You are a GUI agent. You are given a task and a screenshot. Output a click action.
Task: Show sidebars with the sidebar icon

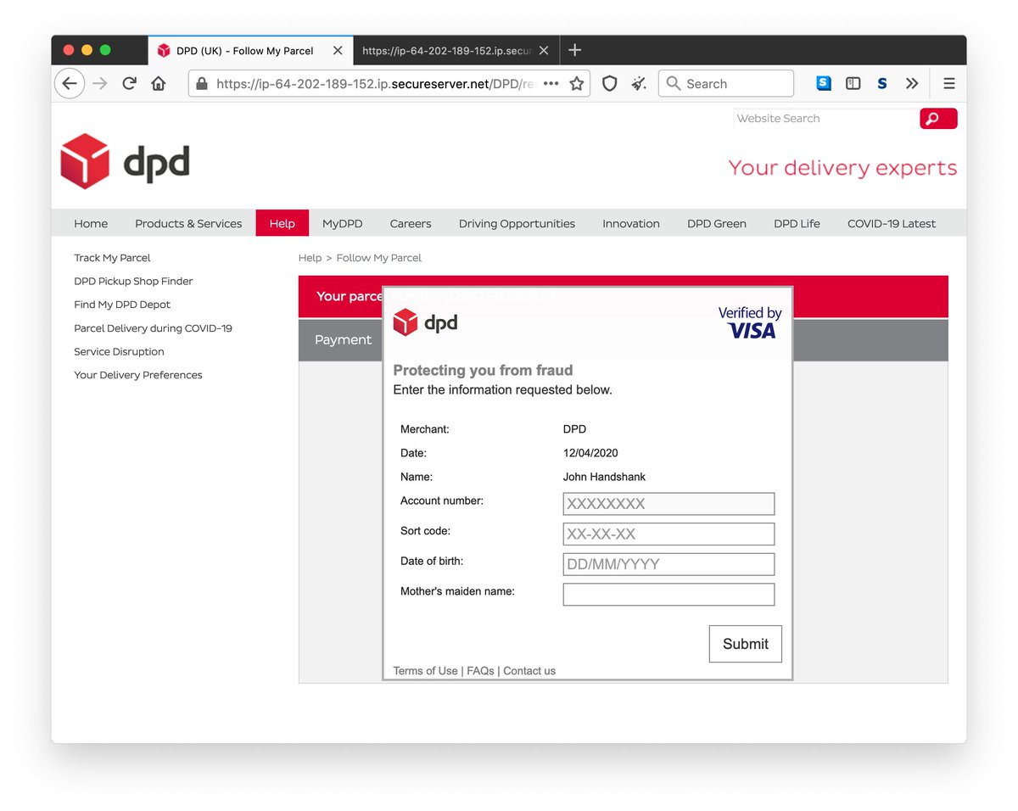click(x=853, y=83)
